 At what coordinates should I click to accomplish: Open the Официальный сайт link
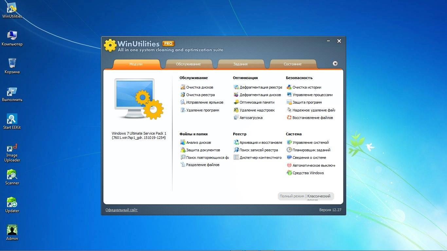click(x=121, y=210)
